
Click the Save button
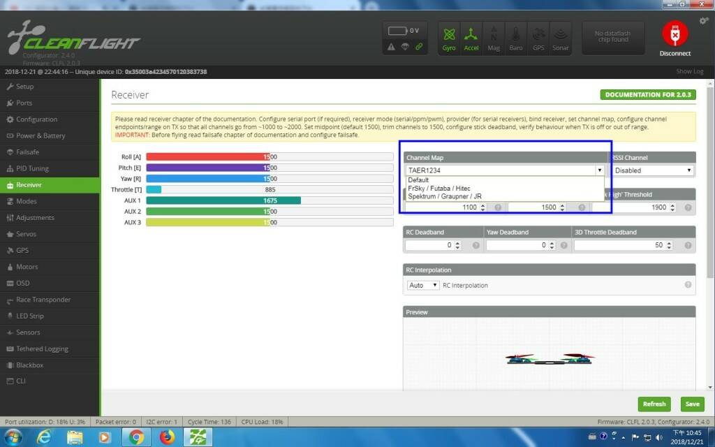[x=692, y=404]
